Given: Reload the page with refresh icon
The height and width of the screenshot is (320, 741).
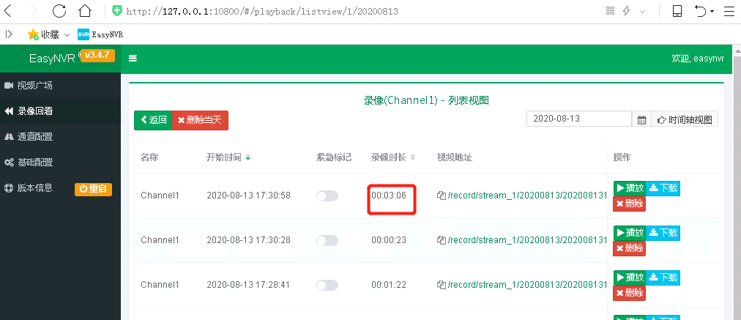Looking at the screenshot, I should [x=59, y=11].
